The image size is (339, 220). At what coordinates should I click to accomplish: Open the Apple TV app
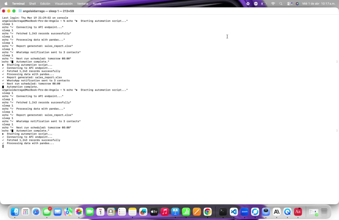(154, 212)
